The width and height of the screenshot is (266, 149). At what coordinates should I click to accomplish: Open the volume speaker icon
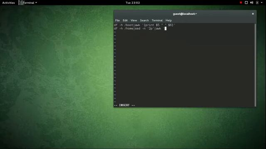pyautogui.click(x=251, y=3)
